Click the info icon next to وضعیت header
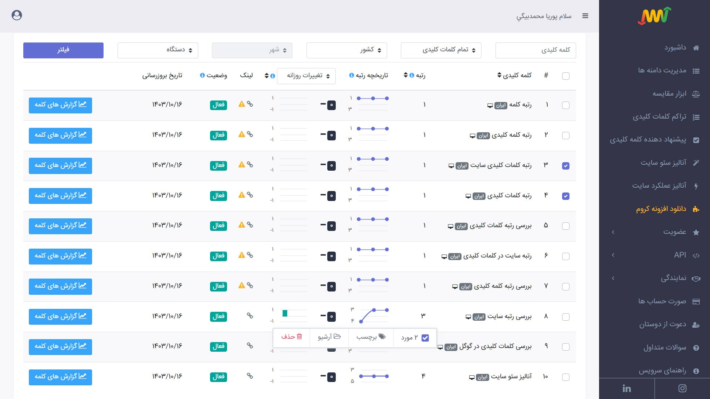The height and width of the screenshot is (399, 710). 202,75
